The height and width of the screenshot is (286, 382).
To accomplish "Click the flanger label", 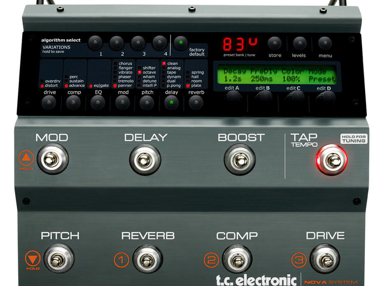I will click(x=125, y=68).
